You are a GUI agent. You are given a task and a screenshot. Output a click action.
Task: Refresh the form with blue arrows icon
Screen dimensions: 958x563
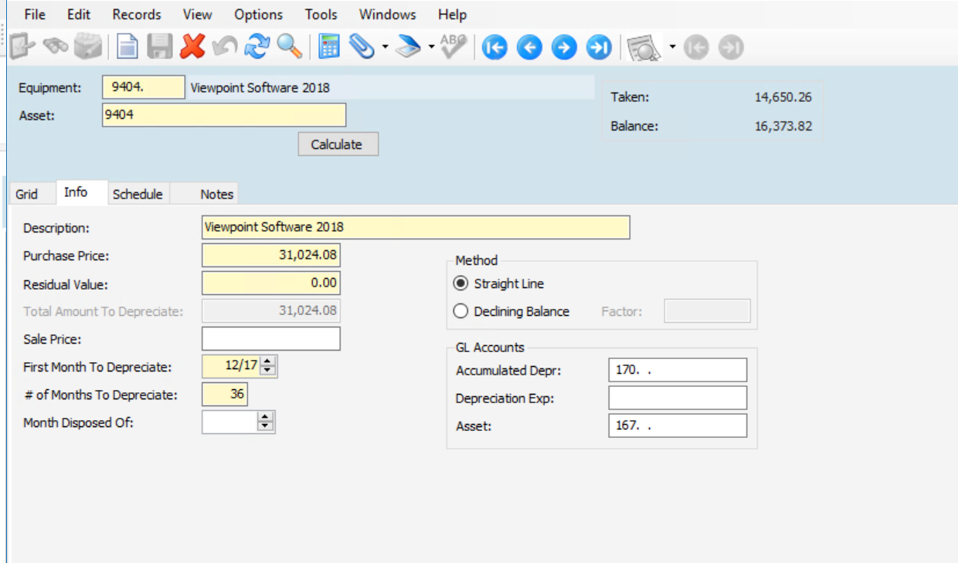256,48
